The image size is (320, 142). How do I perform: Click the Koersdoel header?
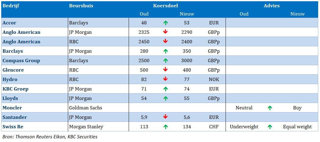pos(166,6)
